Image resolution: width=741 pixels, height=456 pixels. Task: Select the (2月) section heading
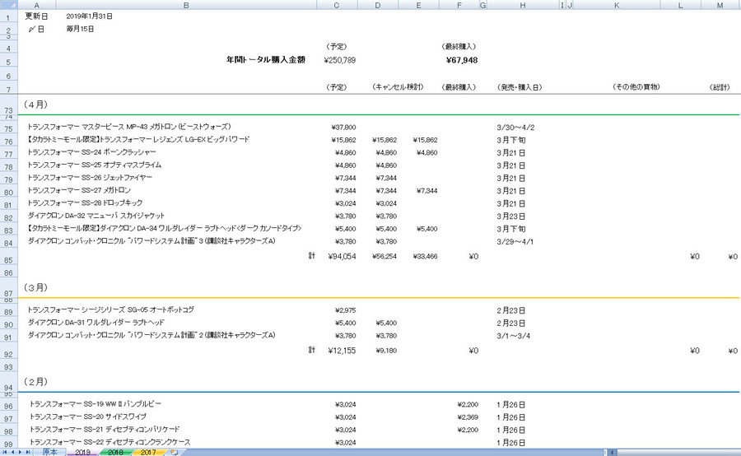tap(36, 381)
